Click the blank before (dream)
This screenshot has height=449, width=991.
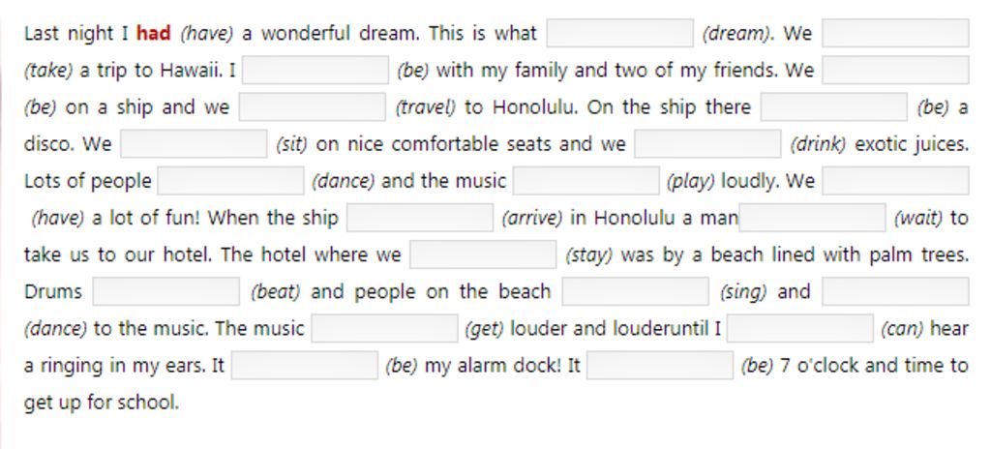[619, 33]
